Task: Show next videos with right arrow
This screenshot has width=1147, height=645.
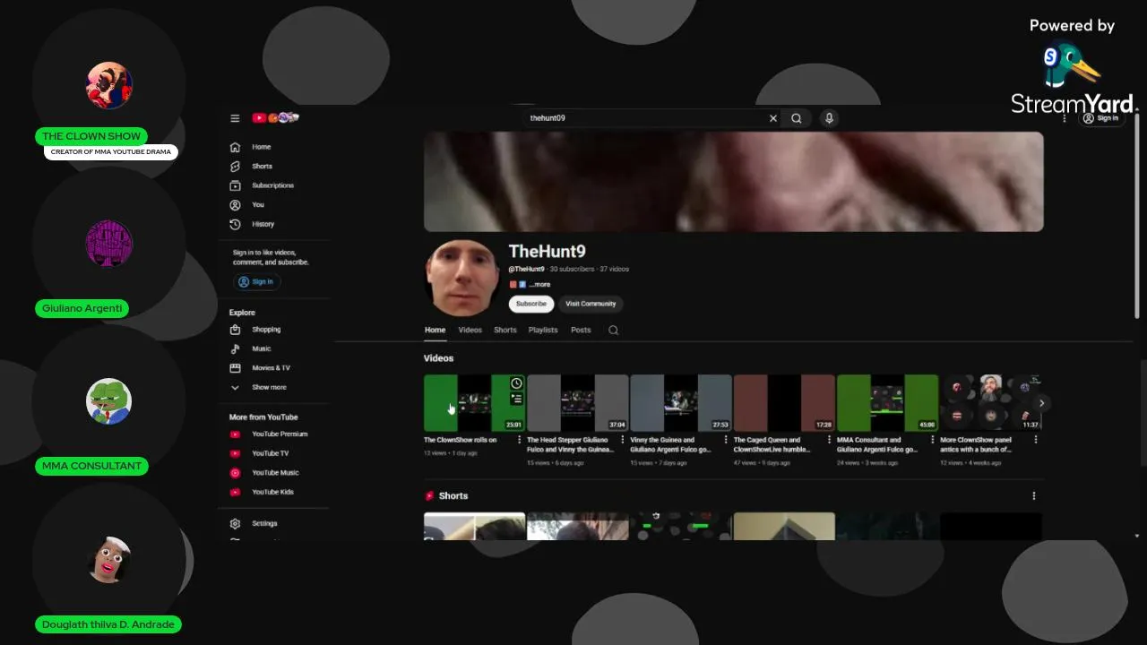Action: (x=1041, y=403)
